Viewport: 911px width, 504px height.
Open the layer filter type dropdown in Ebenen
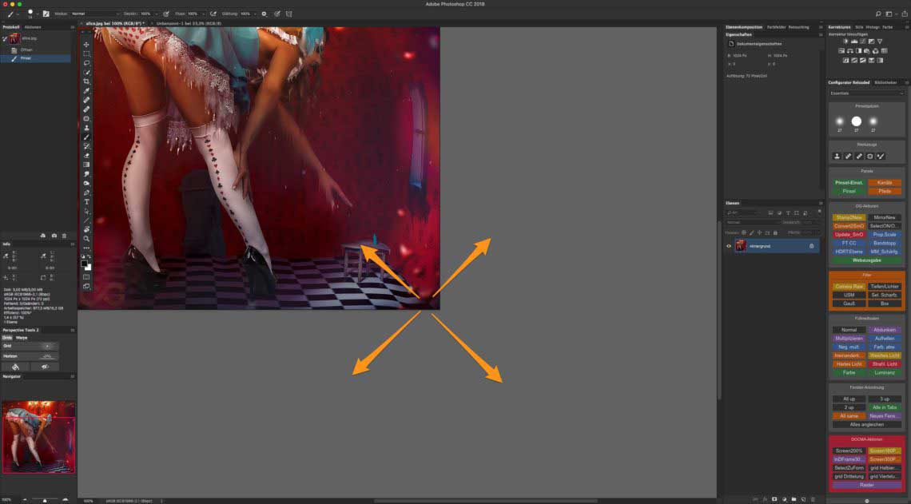[744, 213]
